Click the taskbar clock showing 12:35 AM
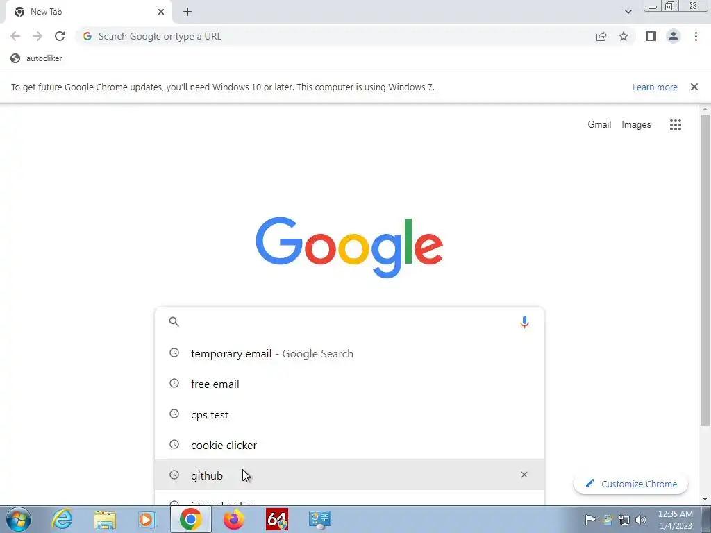711x533 pixels. coord(676,520)
